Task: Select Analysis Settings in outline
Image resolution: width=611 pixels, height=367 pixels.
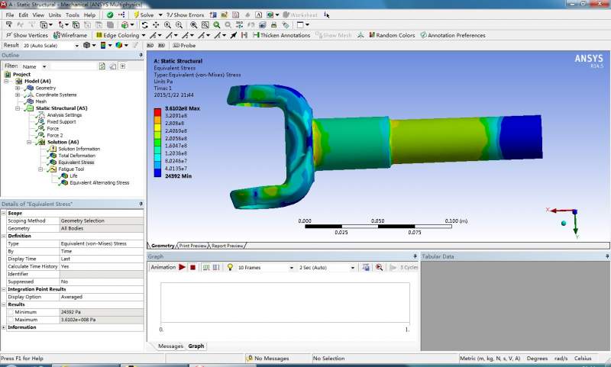Action: 64,114
